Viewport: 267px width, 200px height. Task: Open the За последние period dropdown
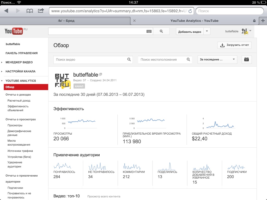click(217, 60)
